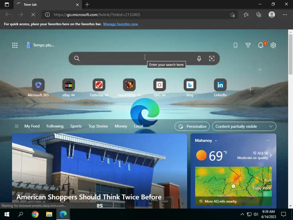
Task: Open the network status tray icon
Action: [249, 214]
